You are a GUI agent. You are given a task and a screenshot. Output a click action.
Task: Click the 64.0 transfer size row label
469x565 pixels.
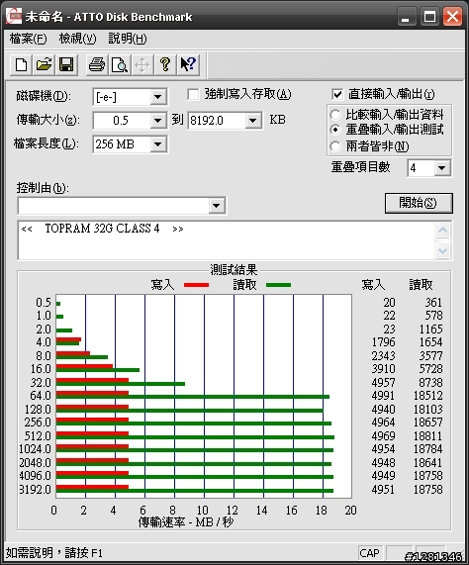41,396
